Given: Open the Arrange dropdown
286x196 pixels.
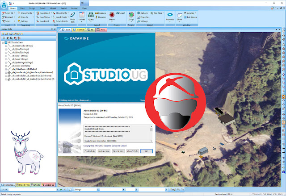Looking at the screenshot, I should [x=195, y=13].
